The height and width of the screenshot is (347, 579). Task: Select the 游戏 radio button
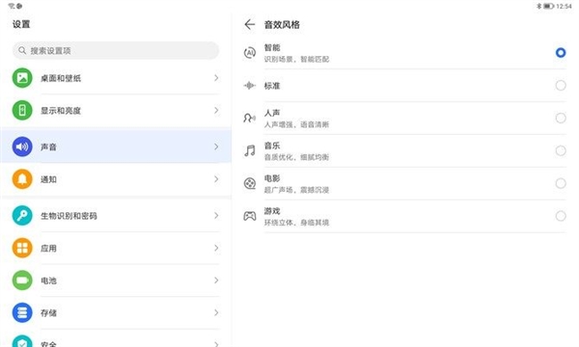pos(561,216)
